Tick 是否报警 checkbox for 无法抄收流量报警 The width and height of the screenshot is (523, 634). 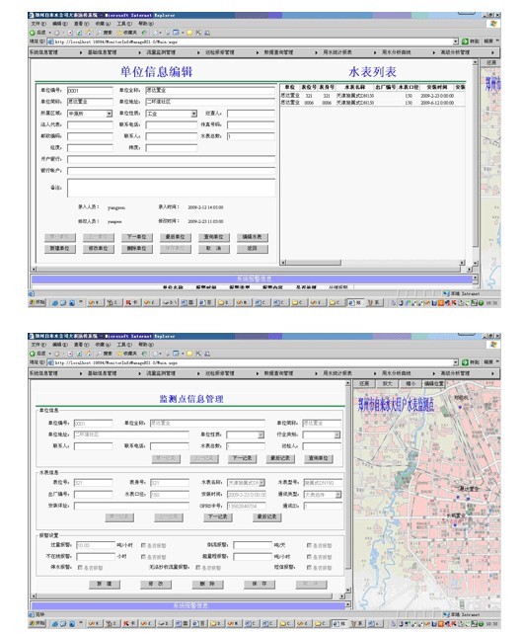198,567
